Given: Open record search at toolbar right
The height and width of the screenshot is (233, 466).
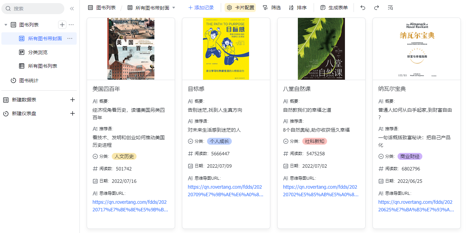Looking at the screenshot, I should point(390,7).
